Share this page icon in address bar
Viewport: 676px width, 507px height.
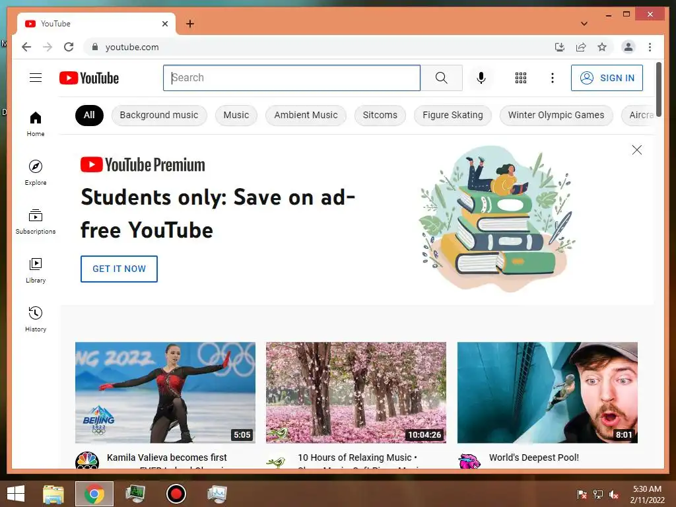(581, 47)
